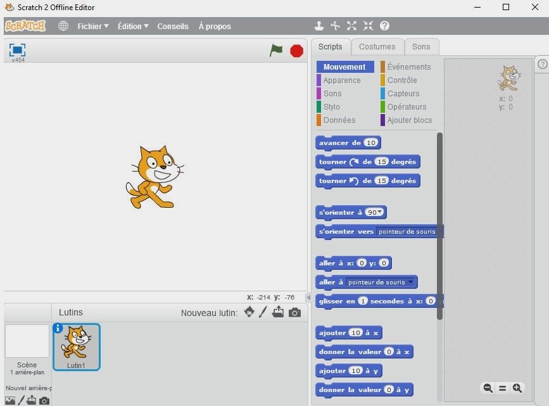The image size is (549, 406).
Task: Take new sprite from camera icon
Action: [x=294, y=312]
